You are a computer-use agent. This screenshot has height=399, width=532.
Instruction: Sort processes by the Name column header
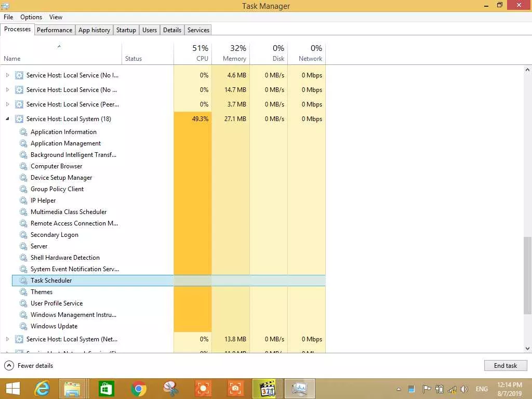[61, 54]
